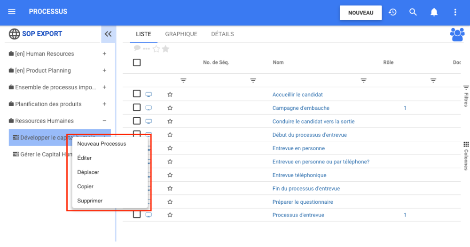Open the hamburger navigation menu
Screen dimensions: 470x247
(x=12, y=12)
